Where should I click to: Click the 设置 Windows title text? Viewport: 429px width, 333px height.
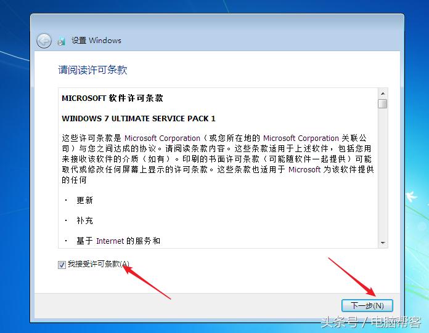96,41
